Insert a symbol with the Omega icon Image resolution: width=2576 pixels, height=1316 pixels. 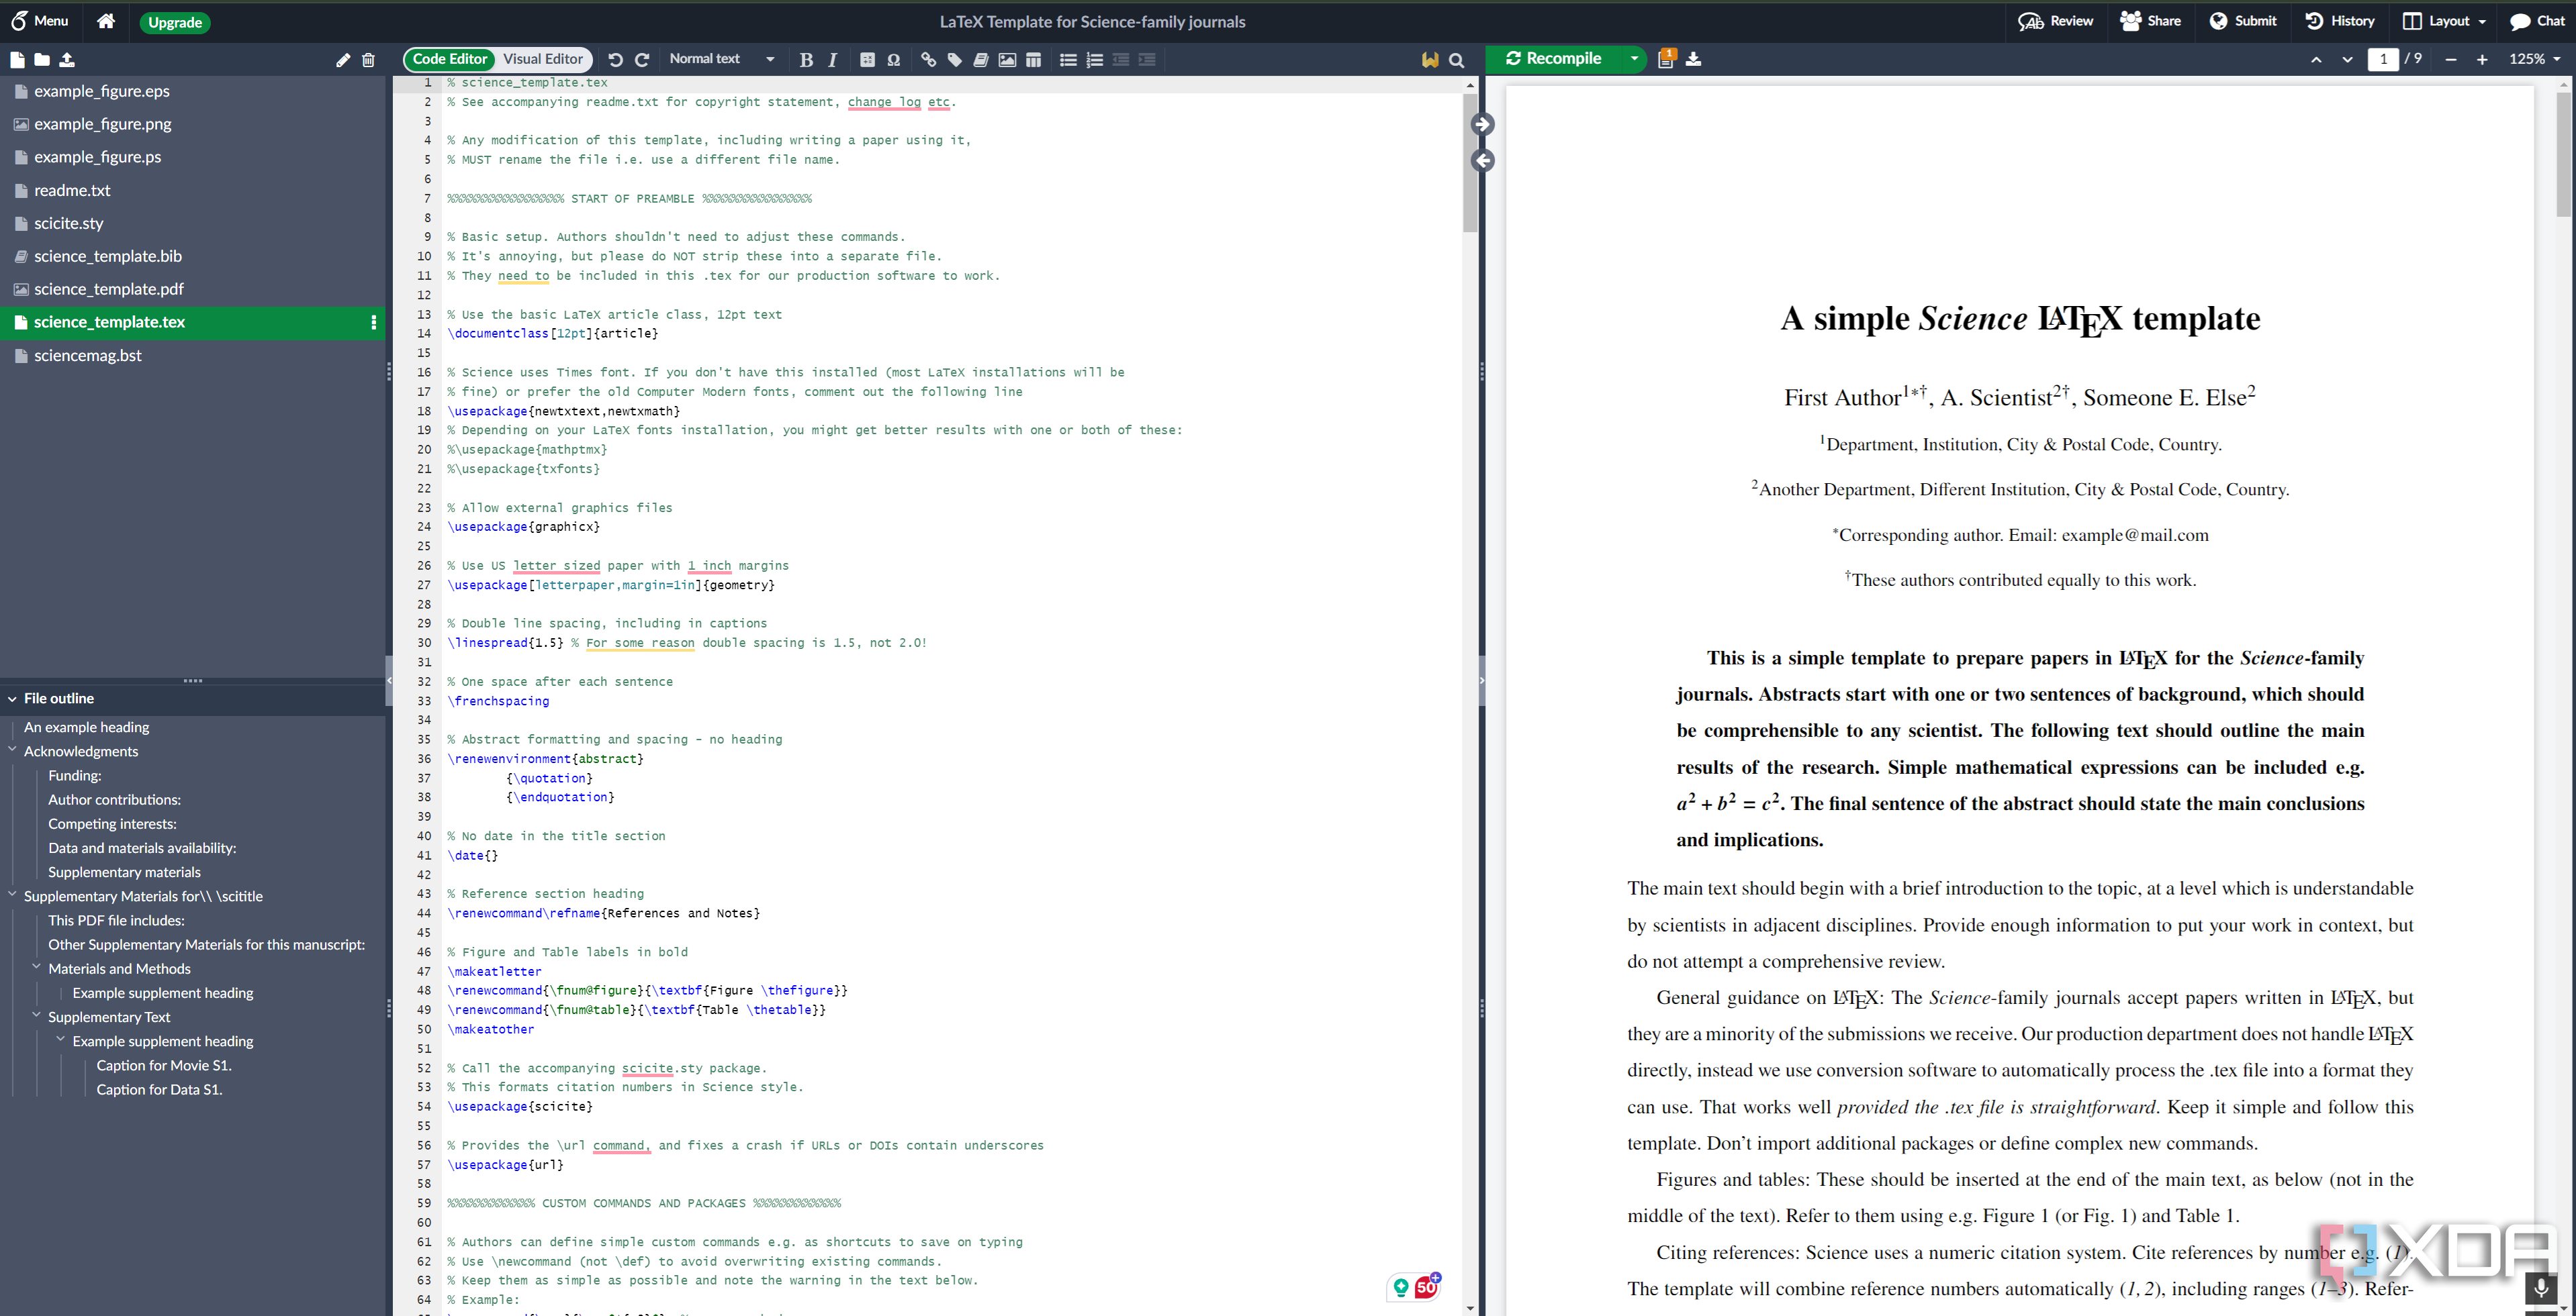(x=894, y=60)
